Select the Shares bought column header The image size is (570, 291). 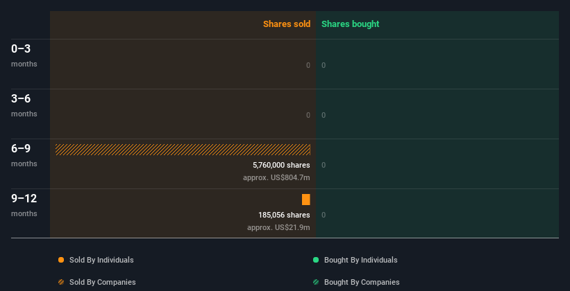tap(350, 24)
